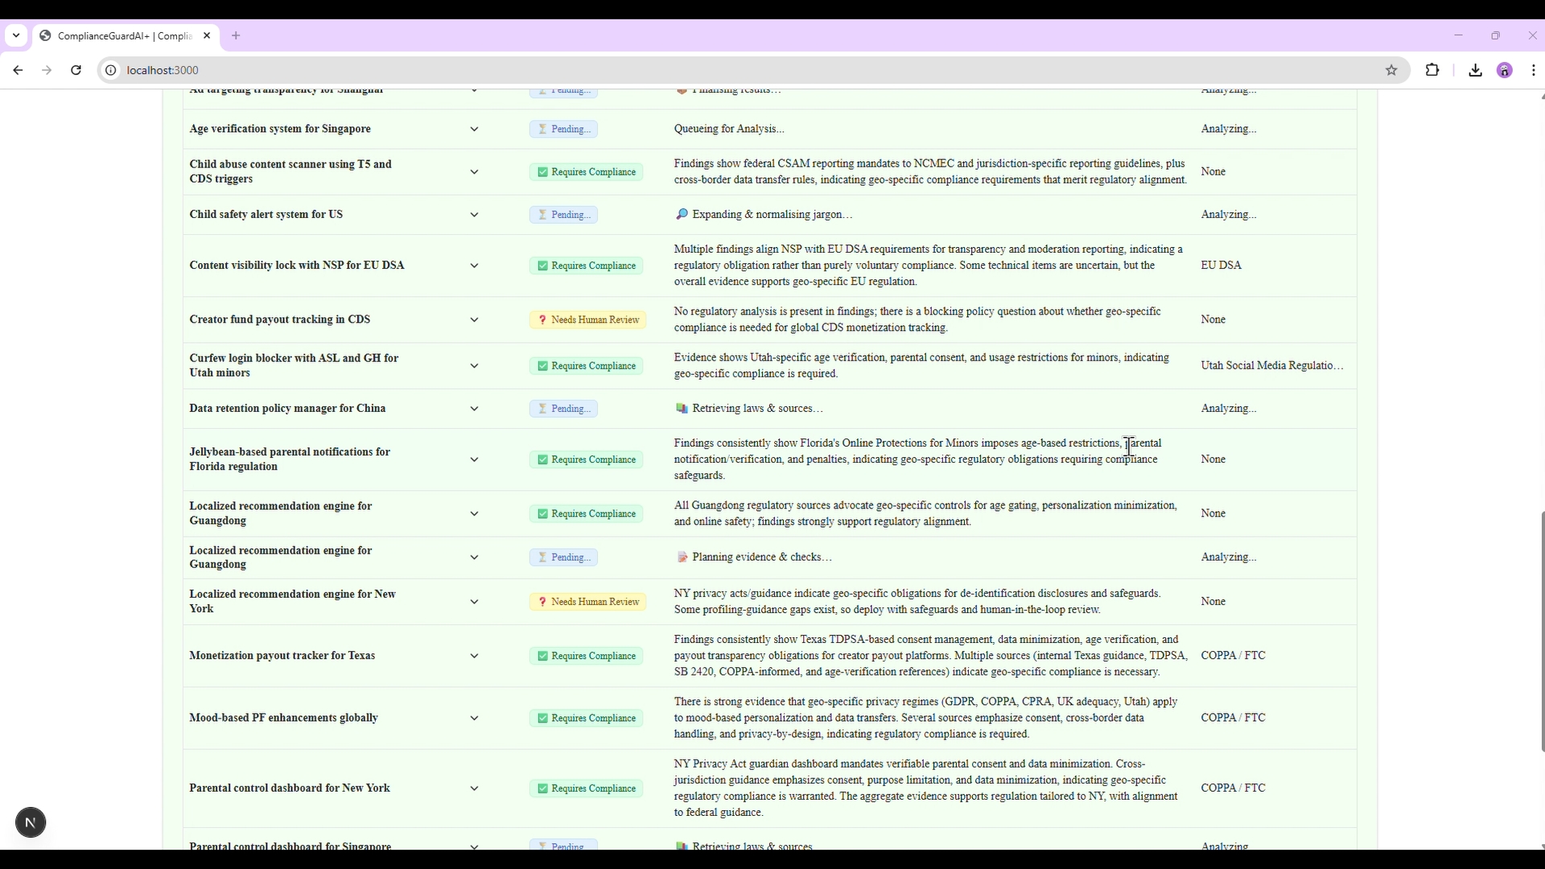Reload the localhost page
This screenshot has height=869, width=1545.
(x=76, y=70)
